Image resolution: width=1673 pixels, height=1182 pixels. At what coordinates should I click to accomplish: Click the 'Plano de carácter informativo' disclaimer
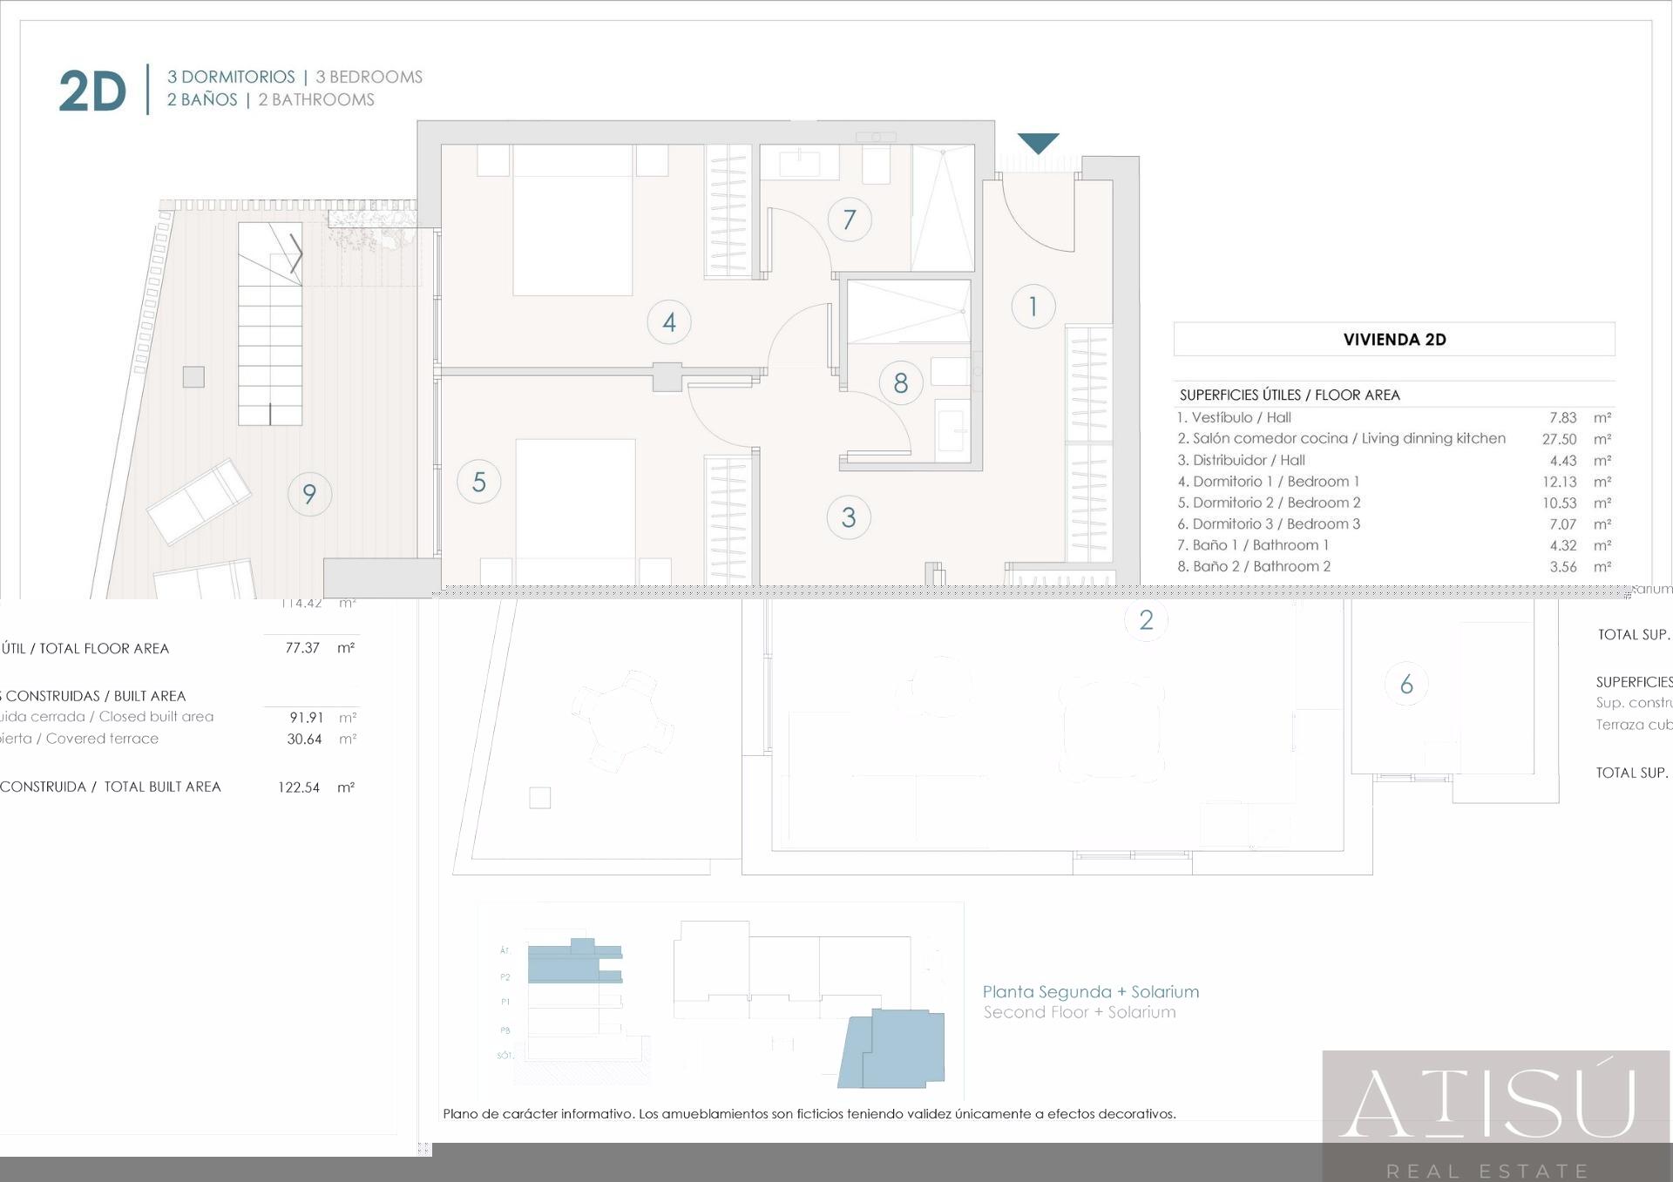809,1114
